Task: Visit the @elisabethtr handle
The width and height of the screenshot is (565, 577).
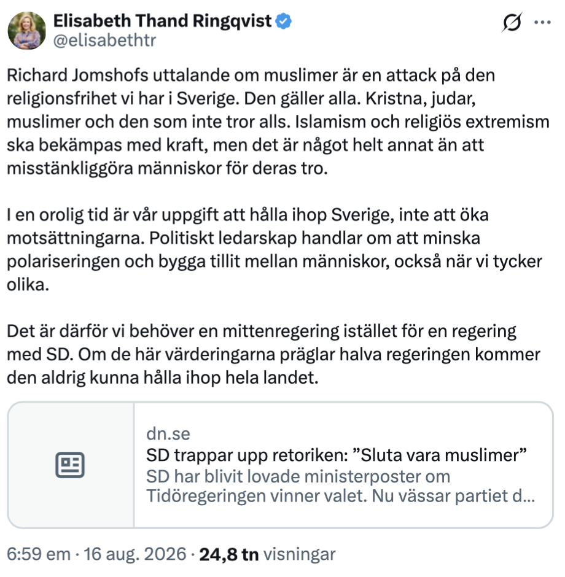Action: 105,40
